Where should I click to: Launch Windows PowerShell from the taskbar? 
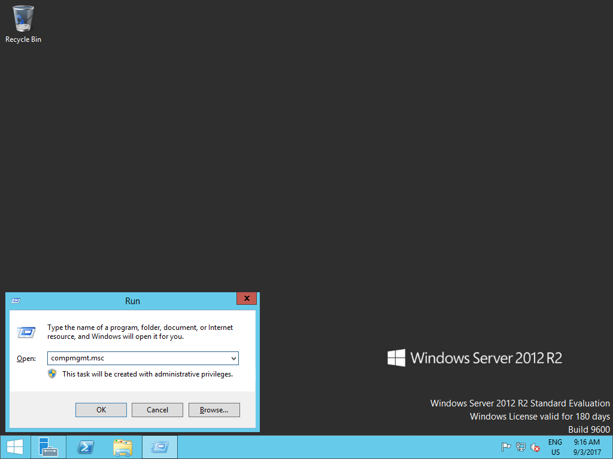click(x=85, y=446)
